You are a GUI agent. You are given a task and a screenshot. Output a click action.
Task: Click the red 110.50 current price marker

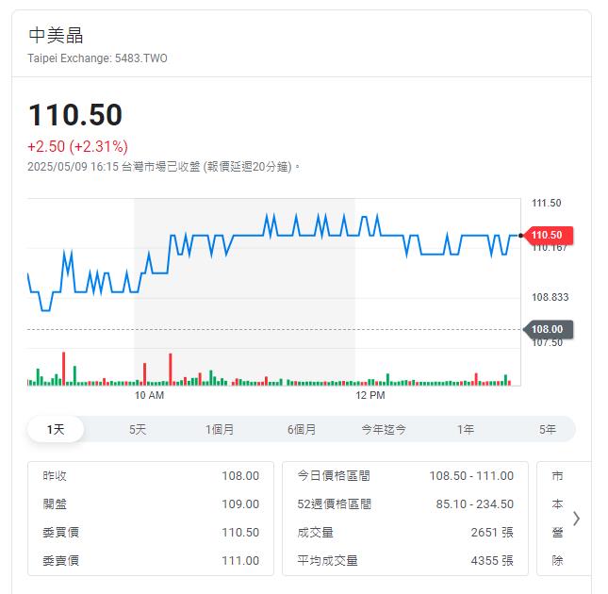[548, 235]
